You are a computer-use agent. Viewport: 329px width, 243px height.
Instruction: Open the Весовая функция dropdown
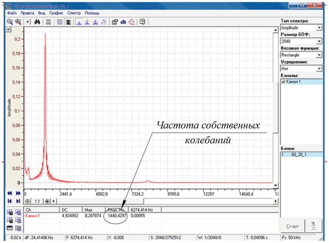[319, 55]
